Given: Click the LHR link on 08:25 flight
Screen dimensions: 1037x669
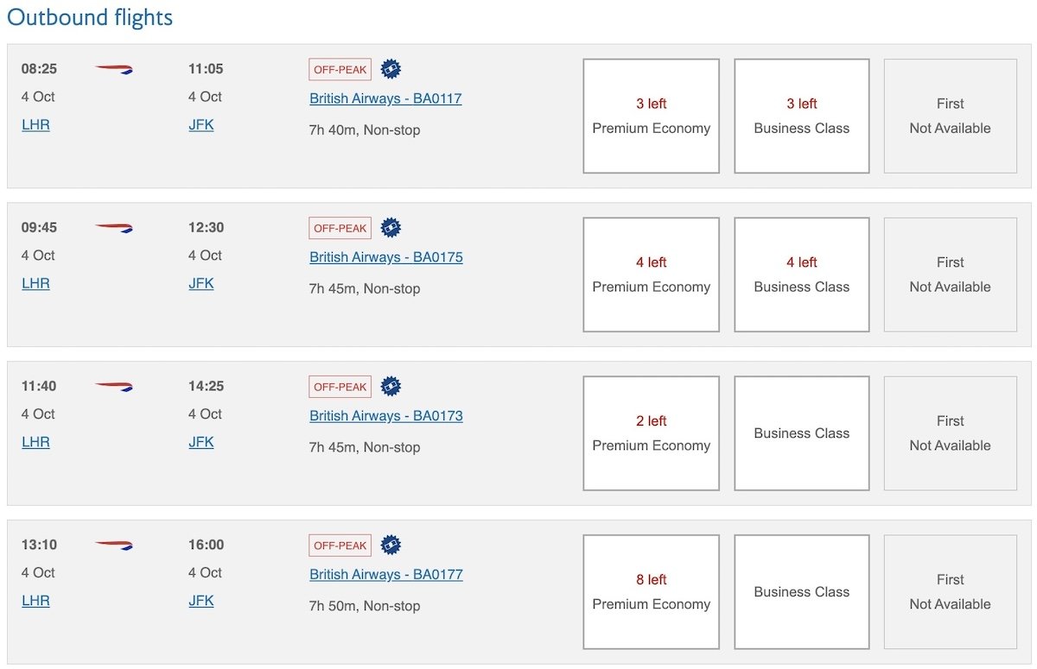Looking at the screenshot, I should pos(35,125).
